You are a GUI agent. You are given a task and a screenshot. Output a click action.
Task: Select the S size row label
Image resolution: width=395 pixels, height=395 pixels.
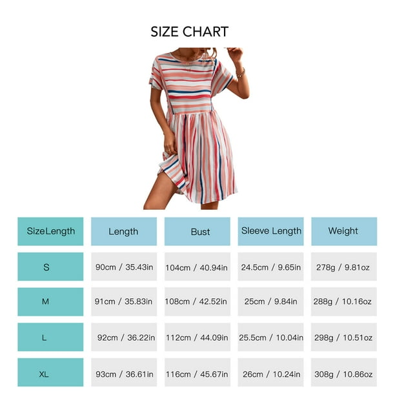click(x=46, y=267)
